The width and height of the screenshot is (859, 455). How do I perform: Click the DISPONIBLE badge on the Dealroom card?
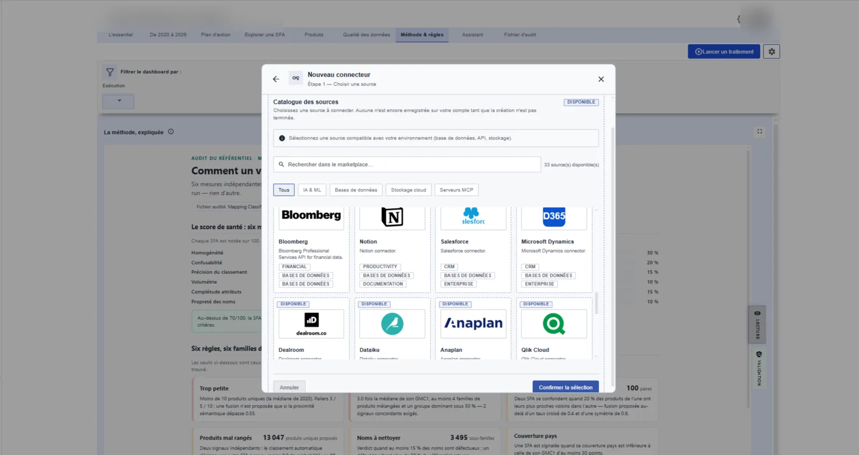click(293, 304)
